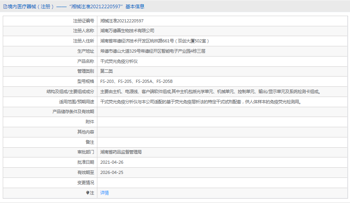The height and width of the screenshot is (203, 350).
Task: Click the 适用范围/预期用途 label
Action: tap(76, 102)
